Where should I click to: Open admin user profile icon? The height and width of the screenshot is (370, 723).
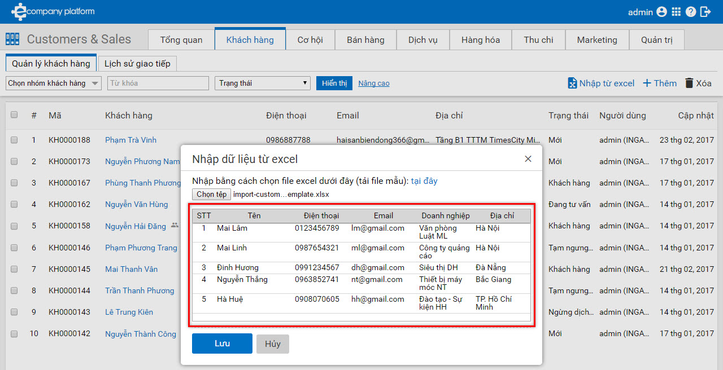pos(661,12)
